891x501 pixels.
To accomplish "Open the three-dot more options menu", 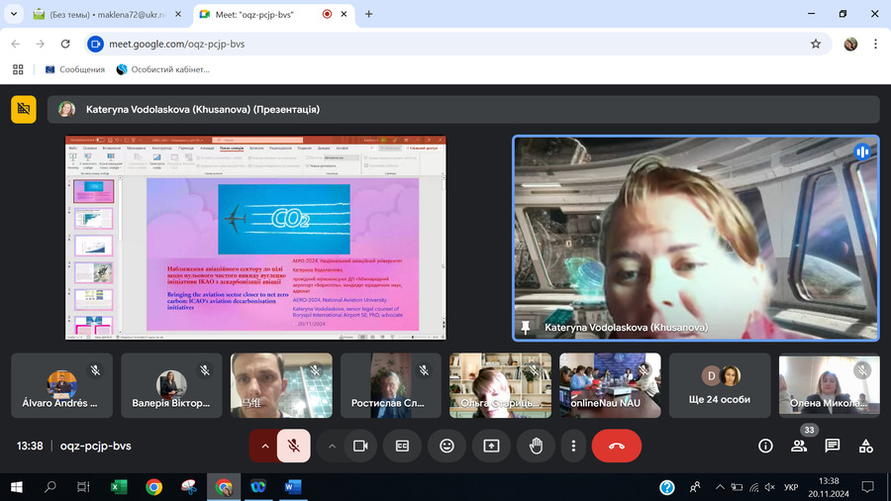I will tap(573, 446).
